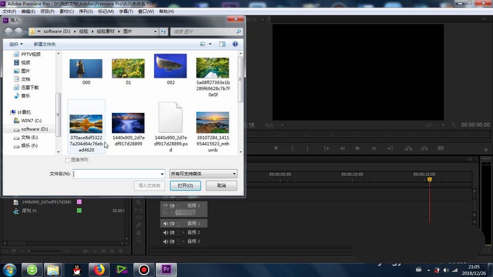Click the refresh button next to address bar
Viewport: 493px width, 277px height.
pyautogui.click(x=164, y=32)
